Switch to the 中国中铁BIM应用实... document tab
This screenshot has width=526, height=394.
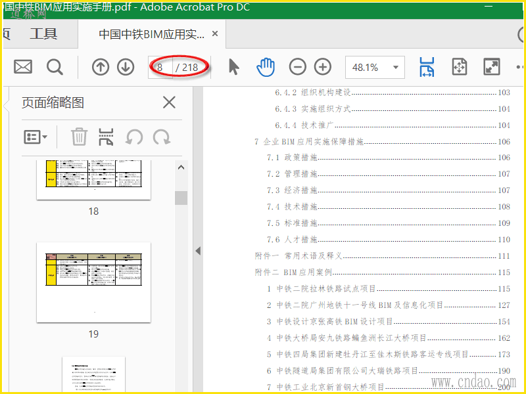[151, 34]
